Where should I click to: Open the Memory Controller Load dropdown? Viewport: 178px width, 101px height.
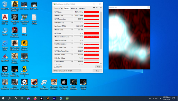click(72, 37)
